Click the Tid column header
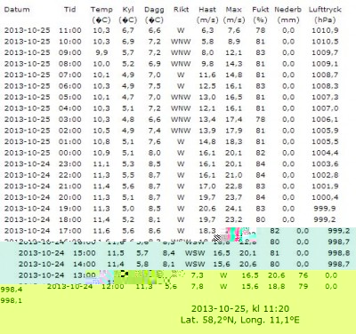 point(69,10)
